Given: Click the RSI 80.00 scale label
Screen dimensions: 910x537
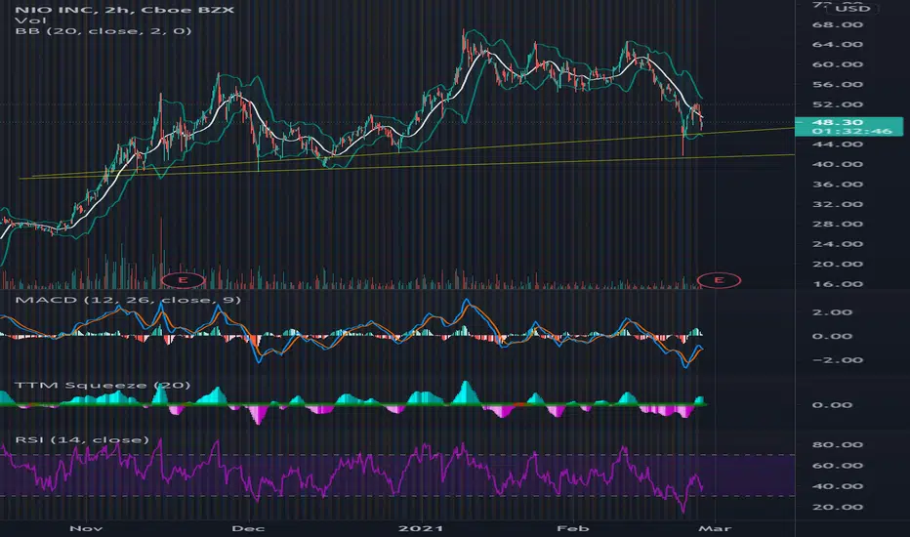Looking at the screenshot, I should [x=838, y=444].
